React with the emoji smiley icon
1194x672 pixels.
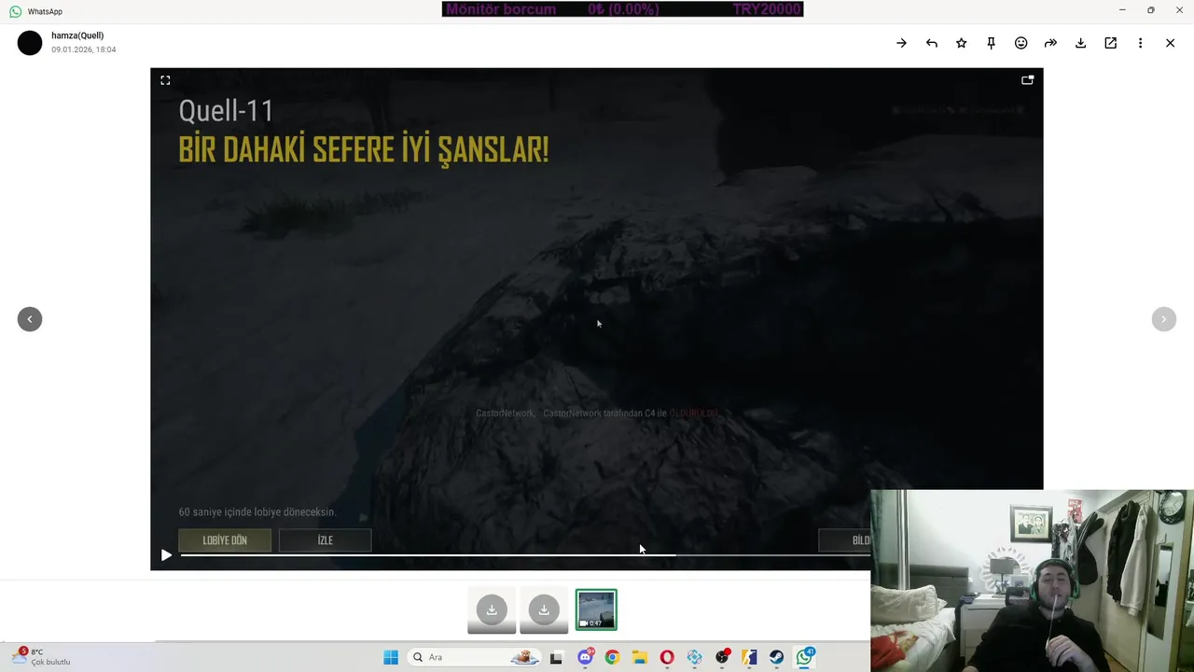pos(1020,43)
